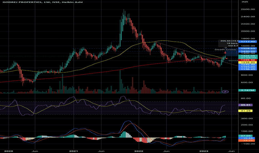
Task: Click the 600.00 price scale value
Action: coord(246,82)
